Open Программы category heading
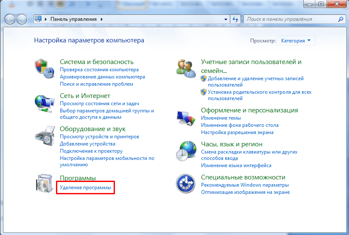Viewport: 349px width, 235px height. tap(78, 178)
